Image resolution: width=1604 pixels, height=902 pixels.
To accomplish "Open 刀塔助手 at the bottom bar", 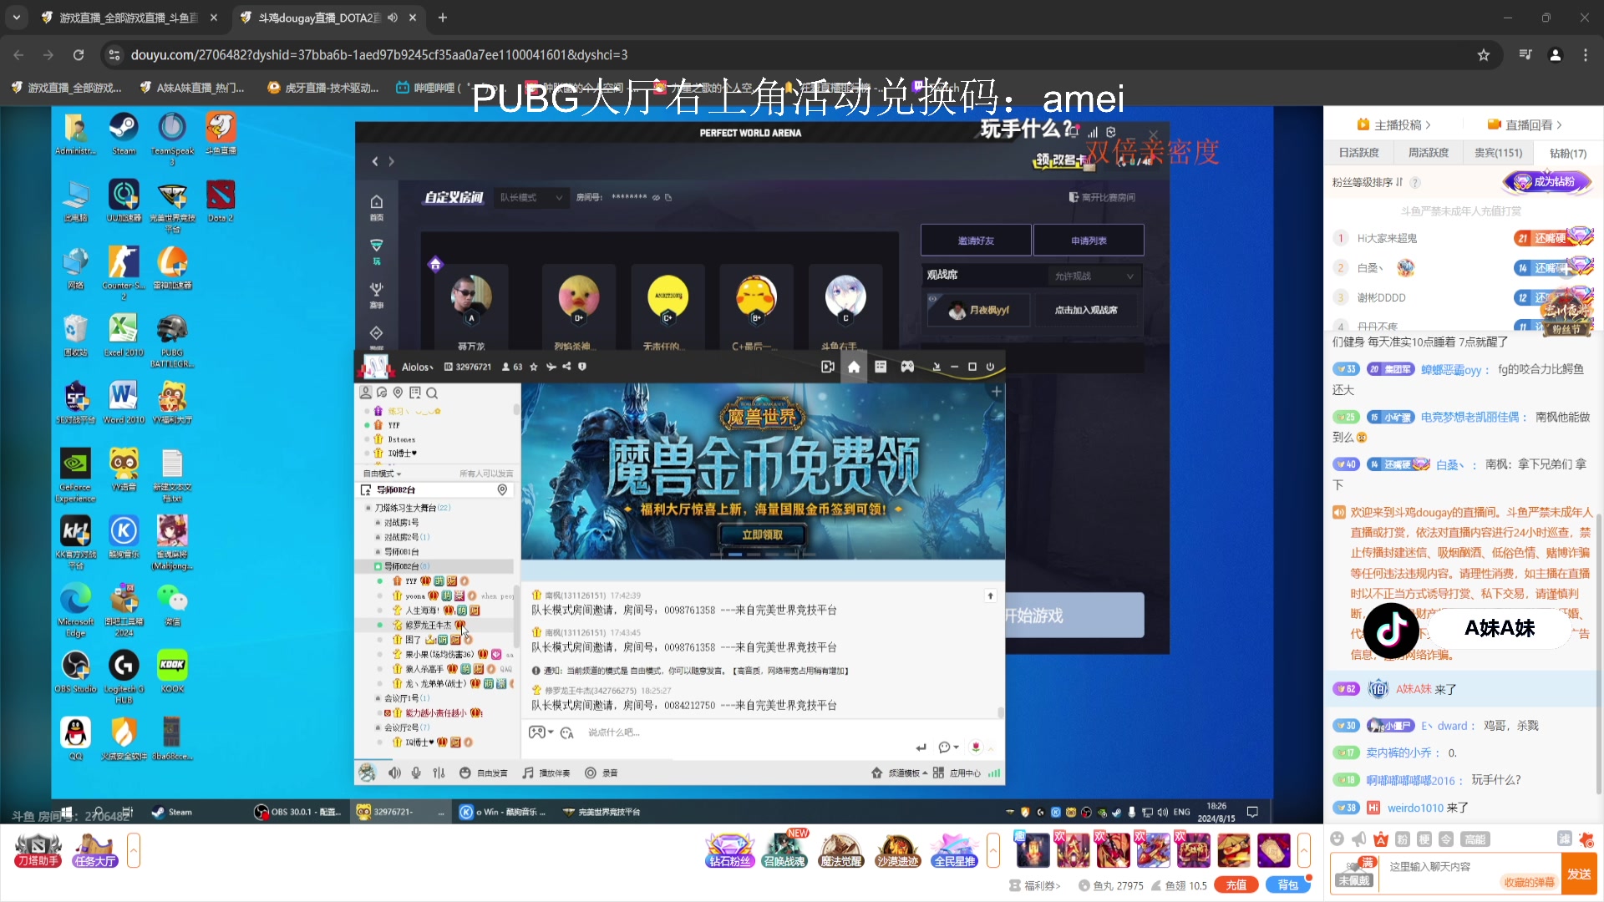I will [x=38, y=851].
